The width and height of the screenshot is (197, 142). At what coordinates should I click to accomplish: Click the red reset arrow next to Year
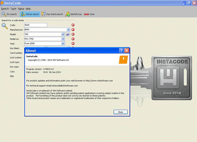point(73,43)
